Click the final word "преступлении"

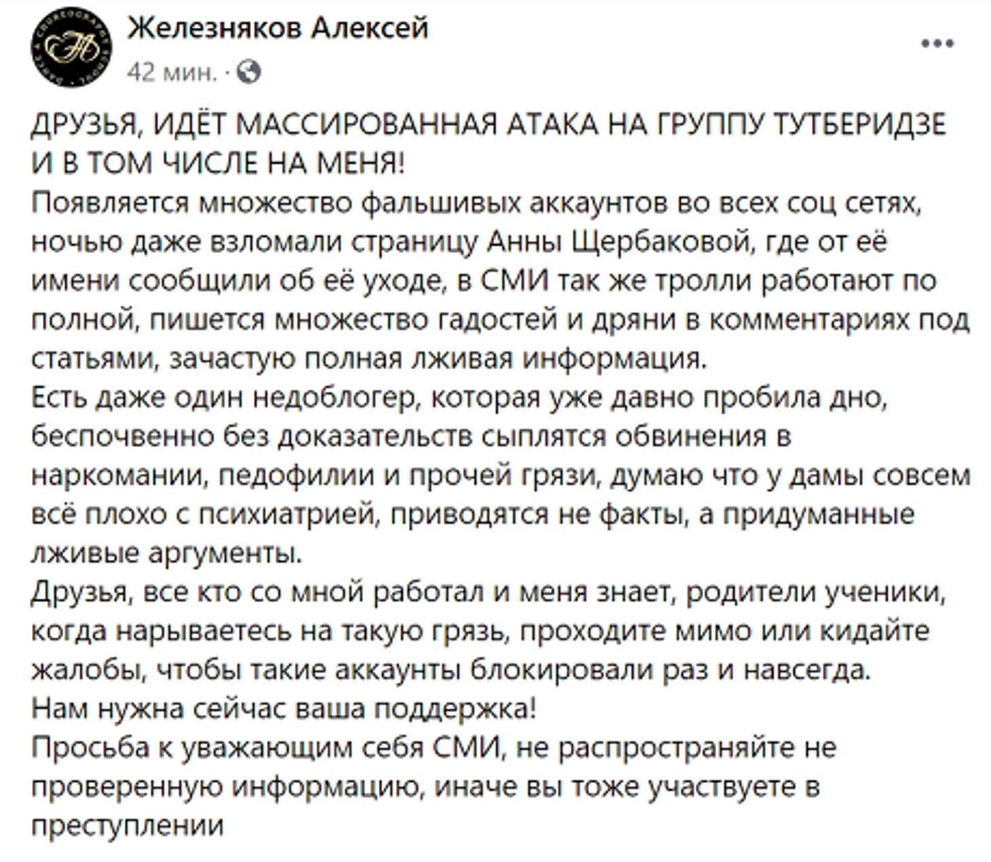[128, 826]
